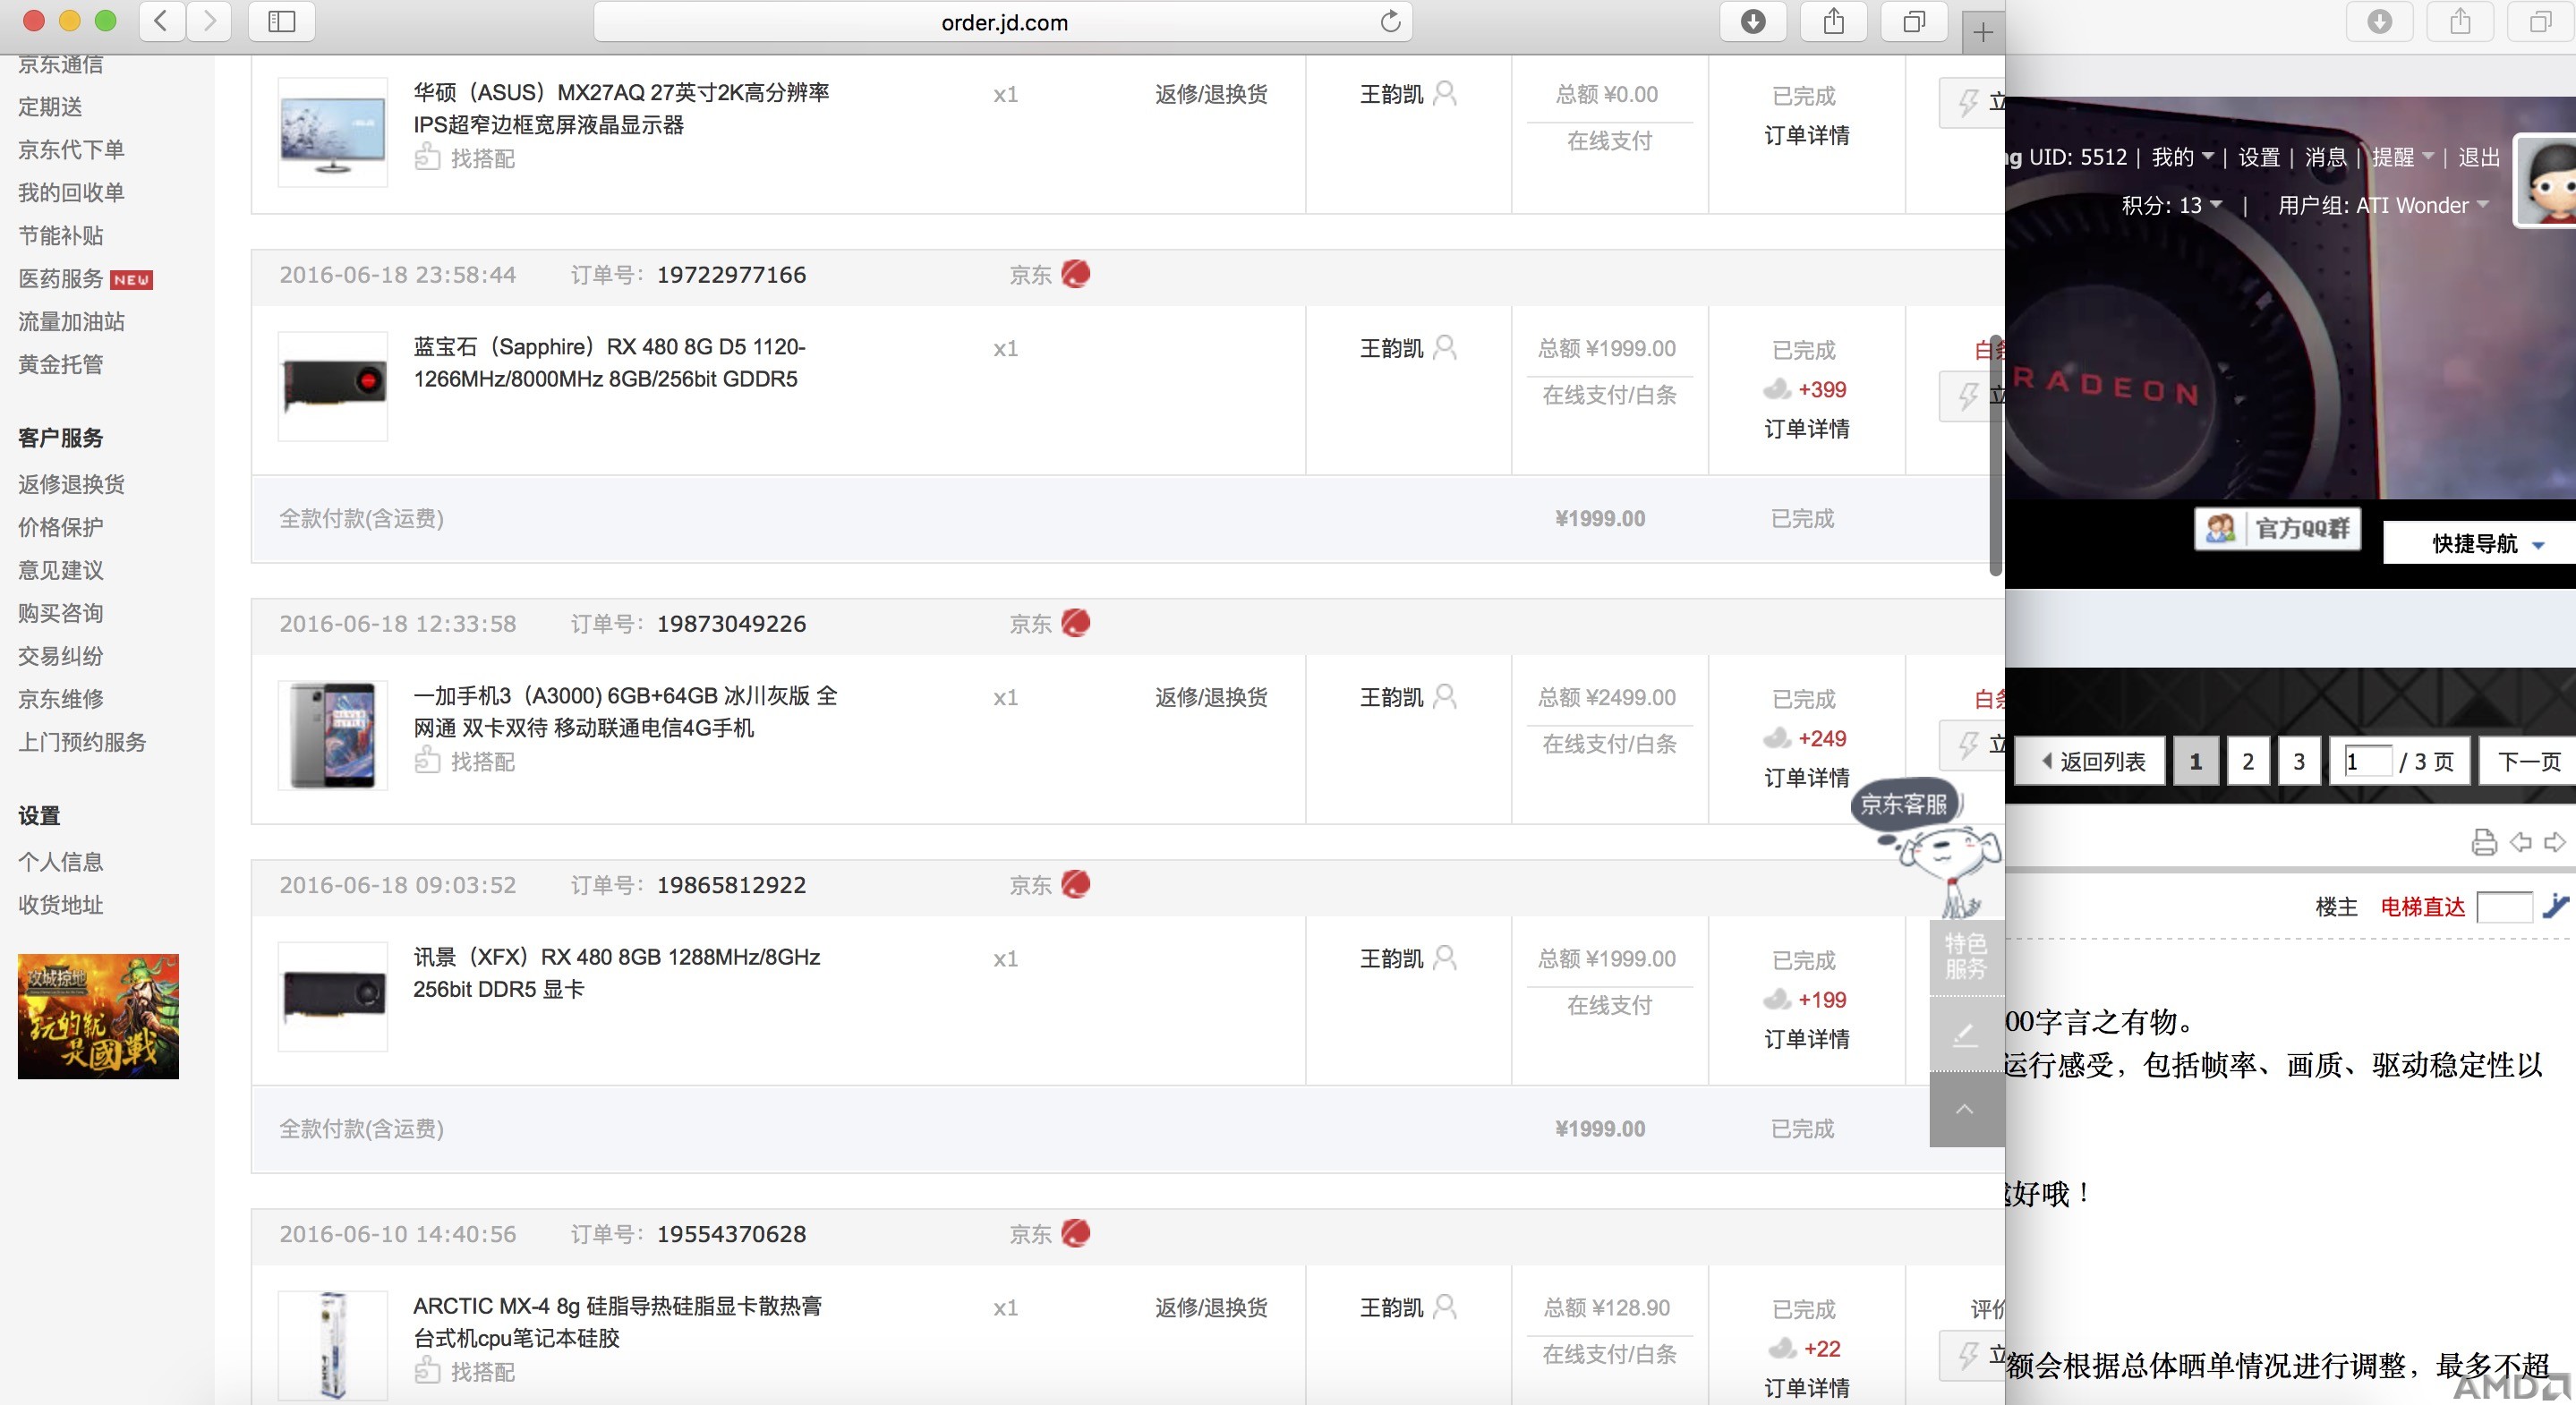Click 返回列表 button in forum window
Image resolution: width=2576 pixels, height=1405 pixels.
point(2092,761)
